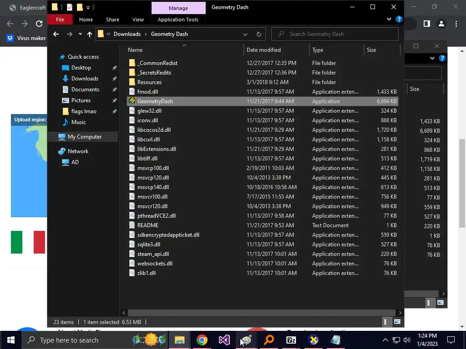
Task: Open the Home ribbon tab
Action: point(86,20)
